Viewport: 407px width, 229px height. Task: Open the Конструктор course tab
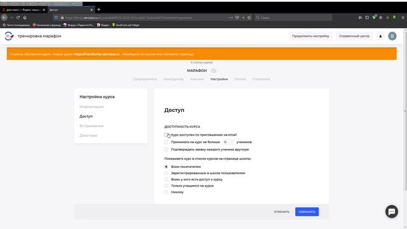point(174,79)
